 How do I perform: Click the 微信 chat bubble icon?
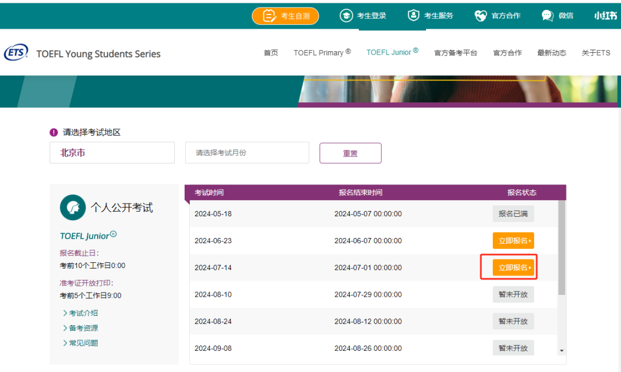[547, 16]
